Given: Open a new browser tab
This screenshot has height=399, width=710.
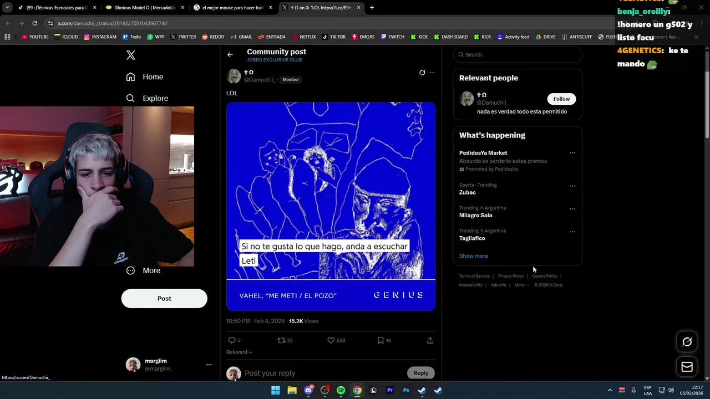Looking at the screenshot, I should coord(372,8).
